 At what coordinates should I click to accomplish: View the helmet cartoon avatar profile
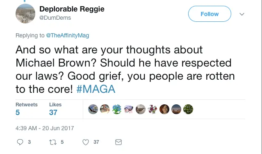pos(129,109)
